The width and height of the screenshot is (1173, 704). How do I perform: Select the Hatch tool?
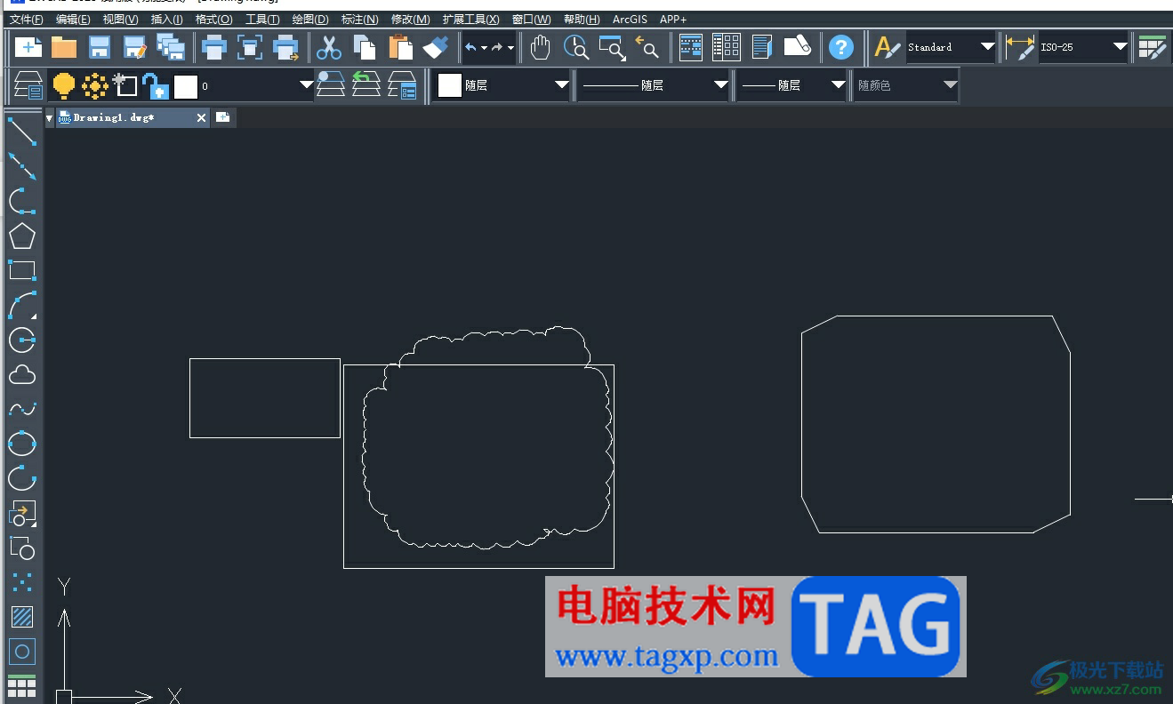[x=22, y=617]
